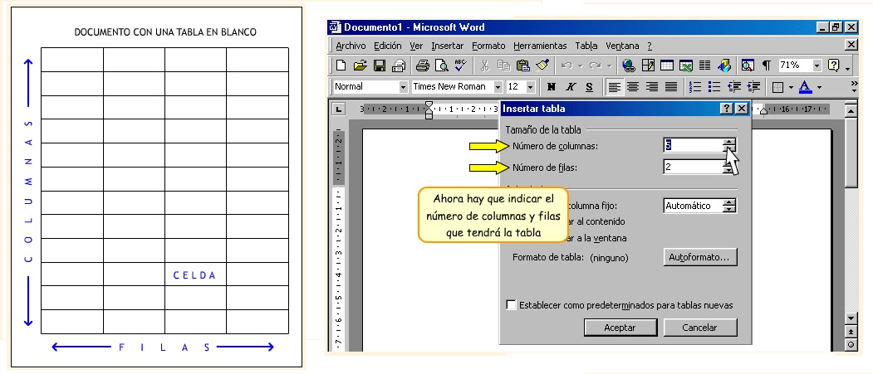The image size is (873, 374).
Task: Click the Automático column width field
Action: tap(693, 206)
